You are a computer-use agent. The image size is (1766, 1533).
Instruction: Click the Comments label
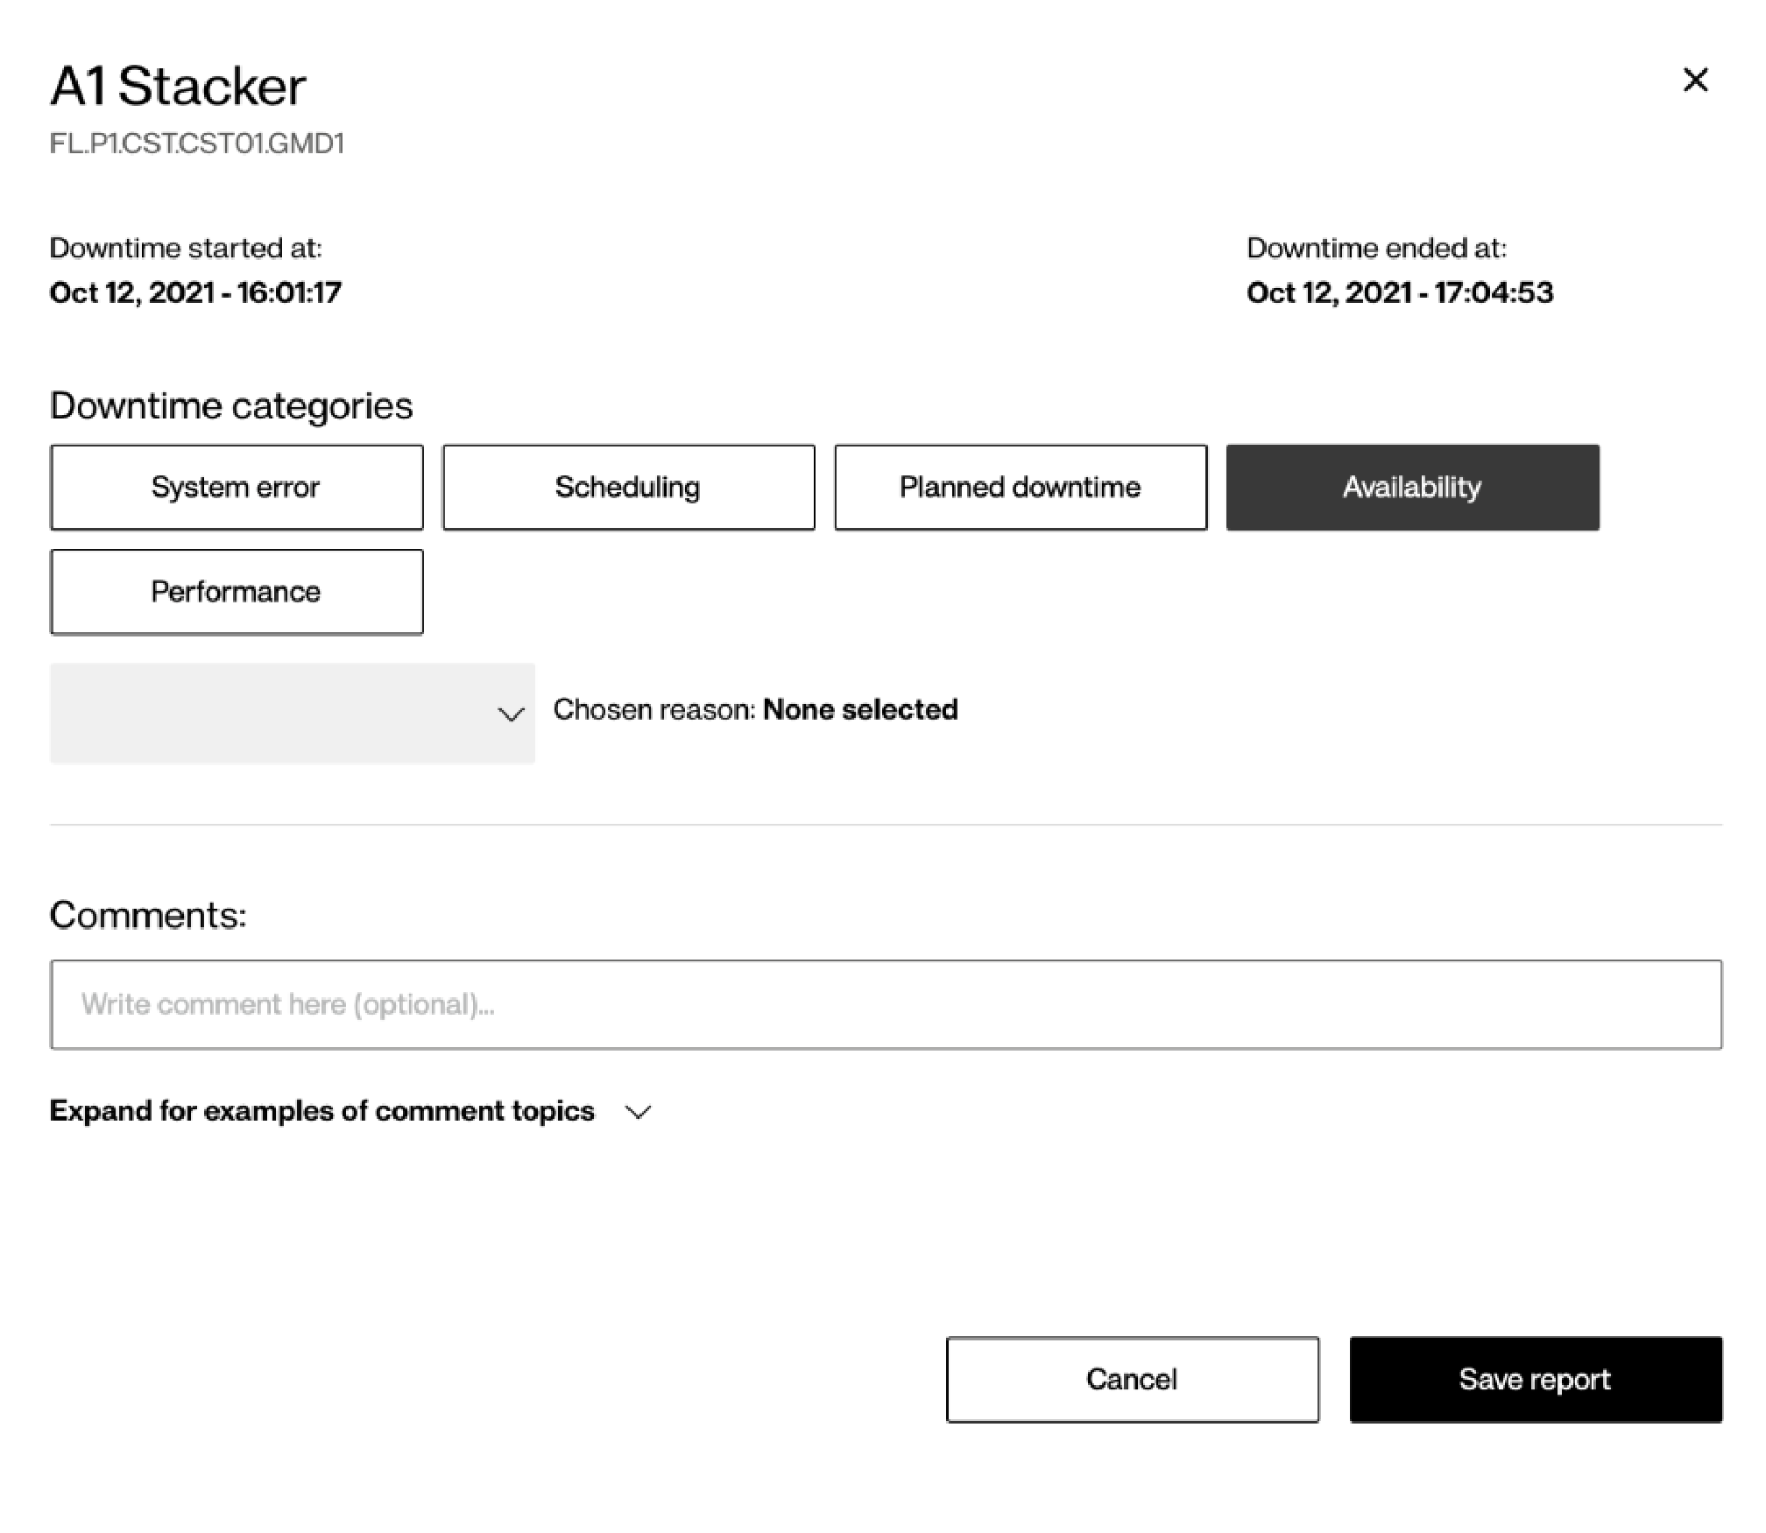pyautogui.click(x=148, y=915)
